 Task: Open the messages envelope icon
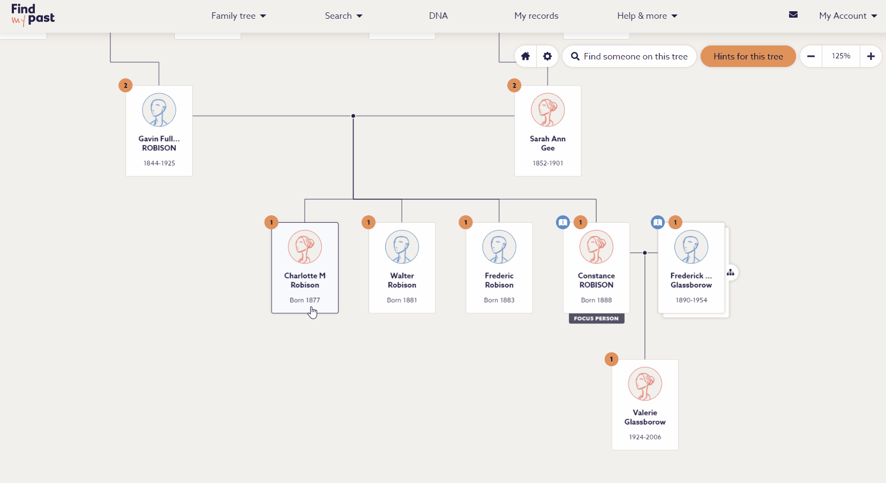(793, 15)
